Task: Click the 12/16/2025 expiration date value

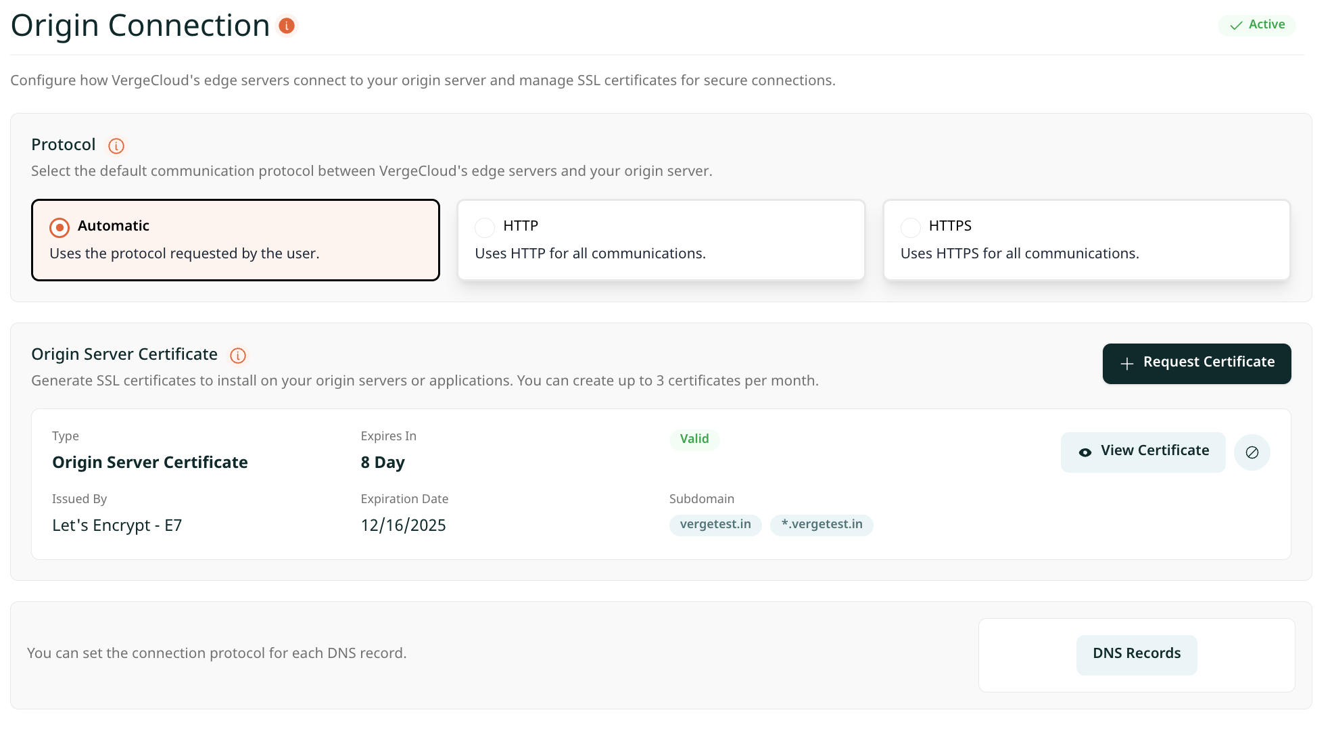Action: [403, 526]
